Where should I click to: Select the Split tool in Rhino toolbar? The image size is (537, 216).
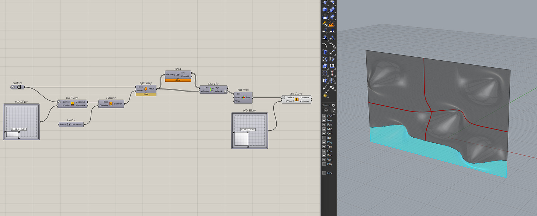point(332,31)
